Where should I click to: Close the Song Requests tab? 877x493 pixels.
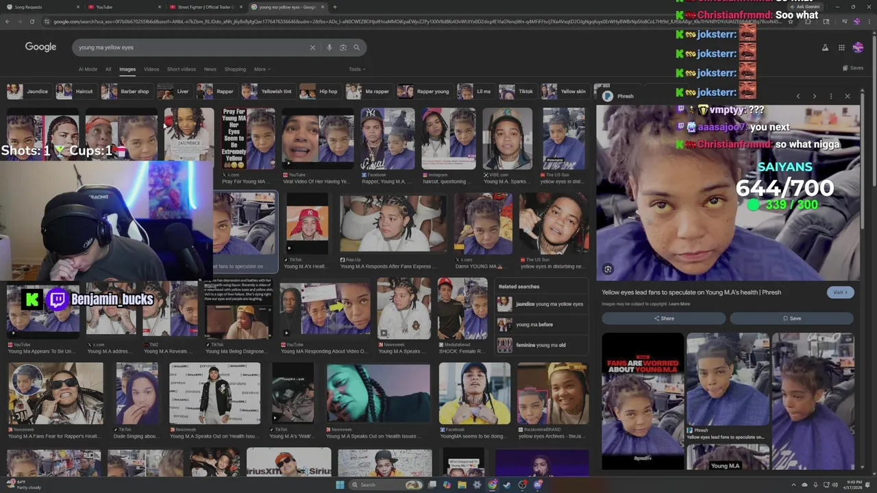coord(78,7)
